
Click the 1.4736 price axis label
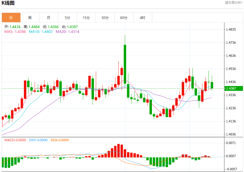[x=231, y=43]
